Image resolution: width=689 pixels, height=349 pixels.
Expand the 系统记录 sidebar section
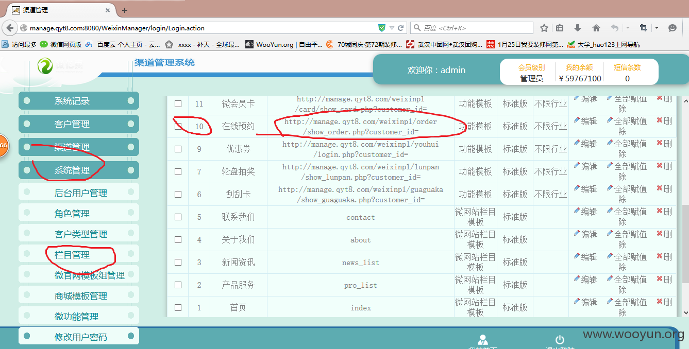point(79,101)
